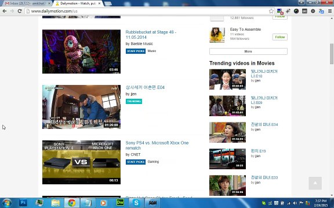
Task: Open the E34 trending movie title
Action: pyautogui.click(x=264, y=125)
